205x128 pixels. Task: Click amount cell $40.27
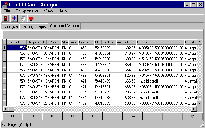coord(126,53)
